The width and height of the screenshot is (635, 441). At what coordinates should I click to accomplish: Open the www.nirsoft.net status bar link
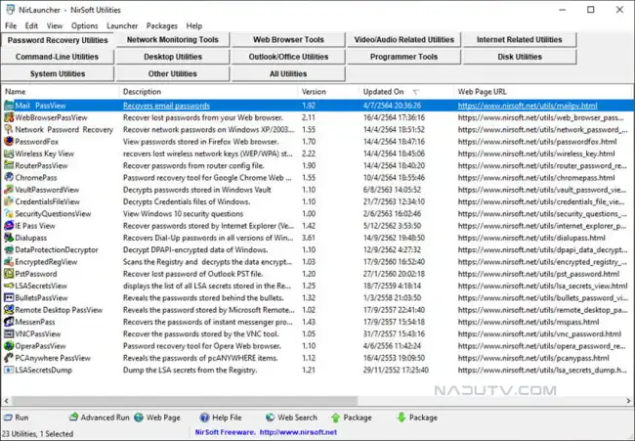[298, 432]
